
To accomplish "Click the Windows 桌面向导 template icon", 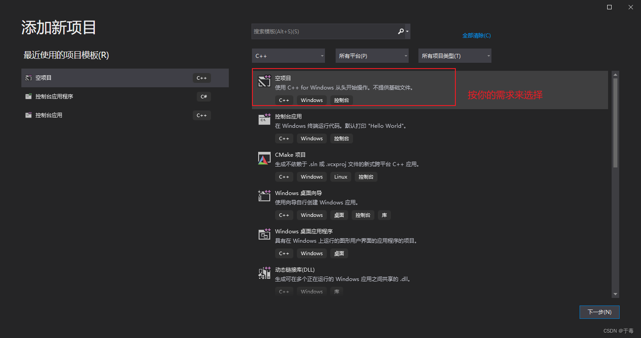I will [264, 196].
